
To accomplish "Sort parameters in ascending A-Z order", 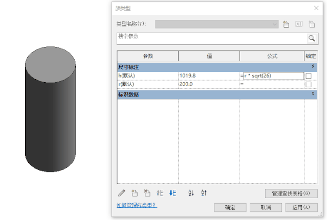I will (x=191, y=193).
